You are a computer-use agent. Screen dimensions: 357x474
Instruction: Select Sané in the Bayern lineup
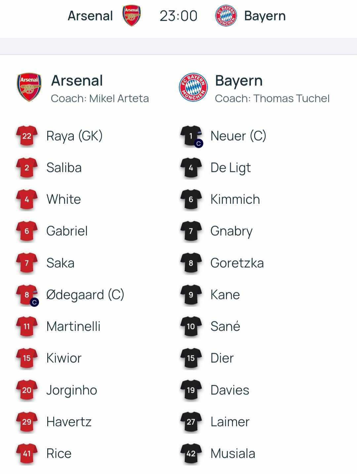[225, 326]
